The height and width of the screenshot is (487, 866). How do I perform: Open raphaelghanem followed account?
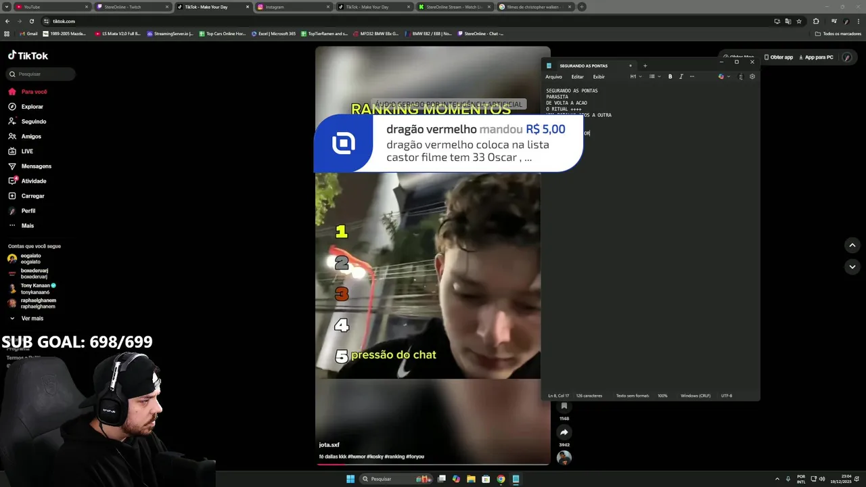31,303
